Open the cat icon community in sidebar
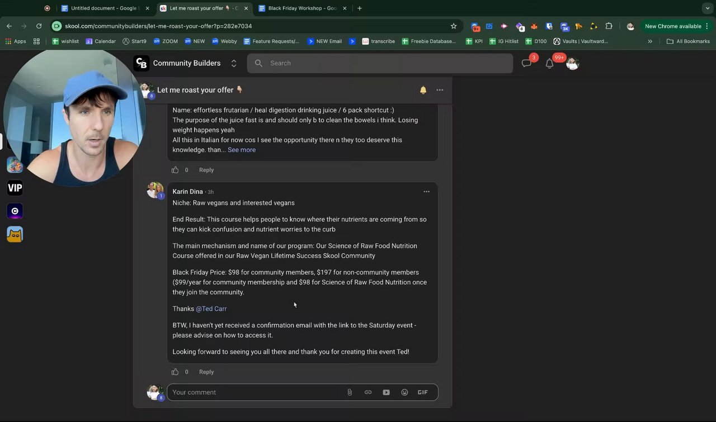Image resolution: width=716 pixels, height=422 pixels. (15, 235)
